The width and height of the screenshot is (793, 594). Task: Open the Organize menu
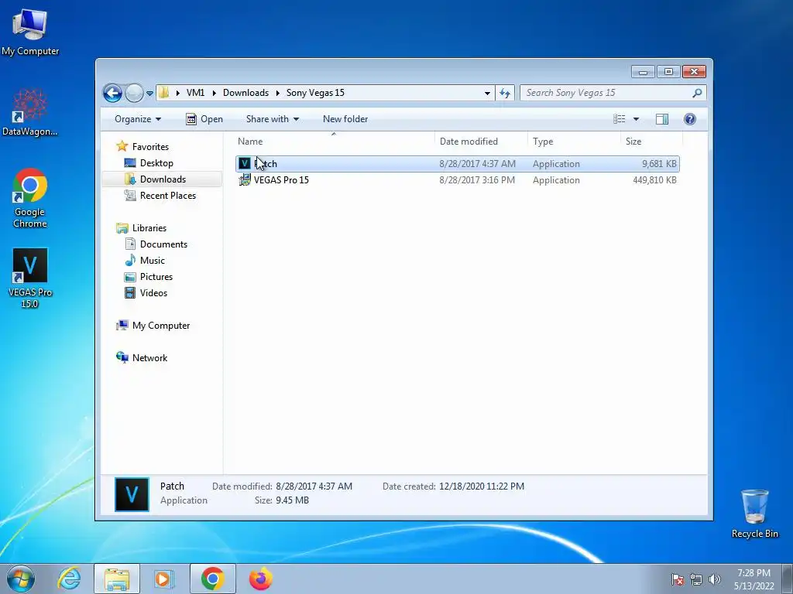tap(138, 119)
